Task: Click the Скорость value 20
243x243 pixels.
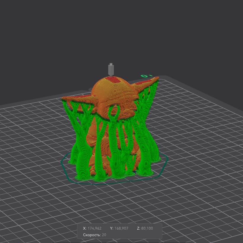Action: click(x=104, y=234)
